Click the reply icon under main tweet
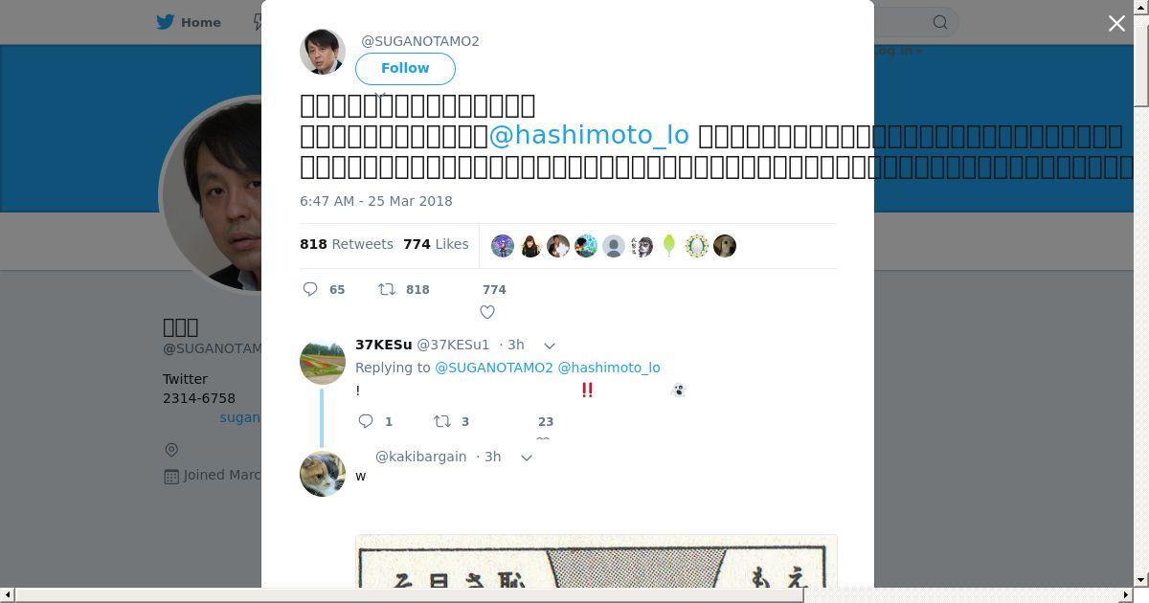This screenshot has height=603, width=1149. 310,289
